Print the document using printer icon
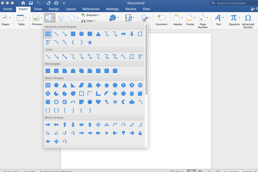This screenshot has width=258, height=172. [x=56, y=3]
